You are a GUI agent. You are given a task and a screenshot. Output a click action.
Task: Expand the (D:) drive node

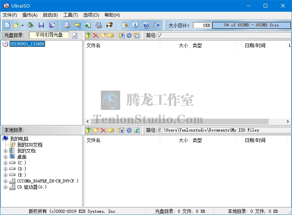point(5,169)
